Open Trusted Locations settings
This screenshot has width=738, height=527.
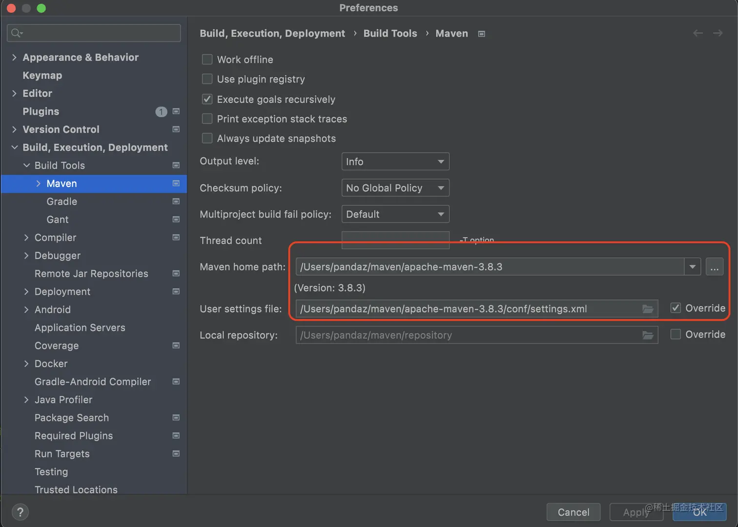click(x=76, y=489)
